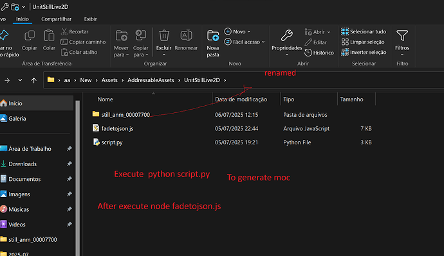Switch to the Compartilhar ribbon tab
The height and width of the screenshot is (256, 444).
point(57,19)
